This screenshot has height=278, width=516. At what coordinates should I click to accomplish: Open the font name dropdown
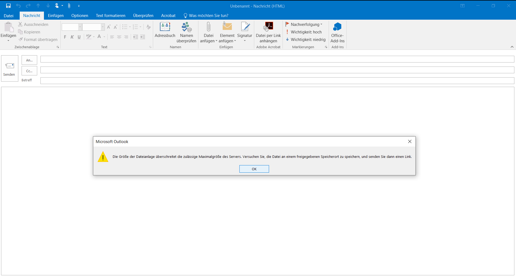80,27
